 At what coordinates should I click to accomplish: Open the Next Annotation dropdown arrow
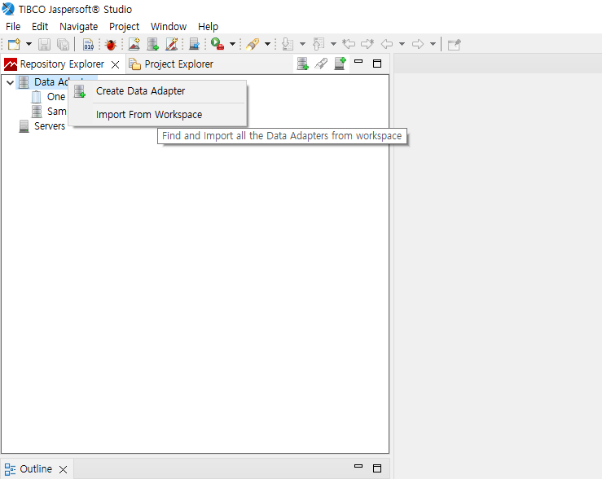click(302, 44)
